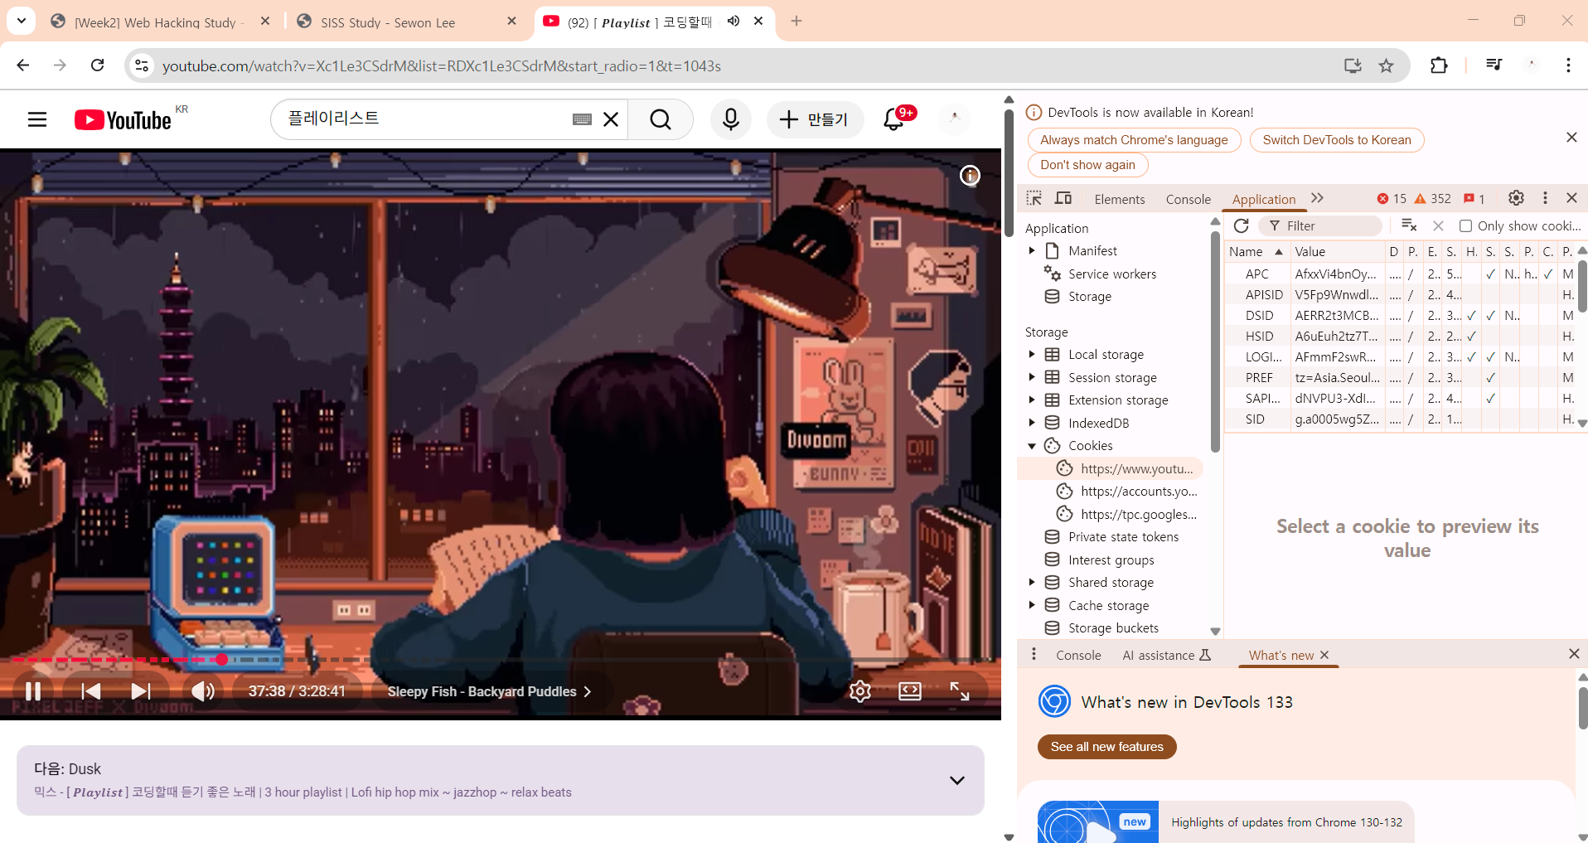Image resolution: width=1588 pixels, height=843 pixels.
Task: Expand the Local storage tree item
Action: [1032, 355]
